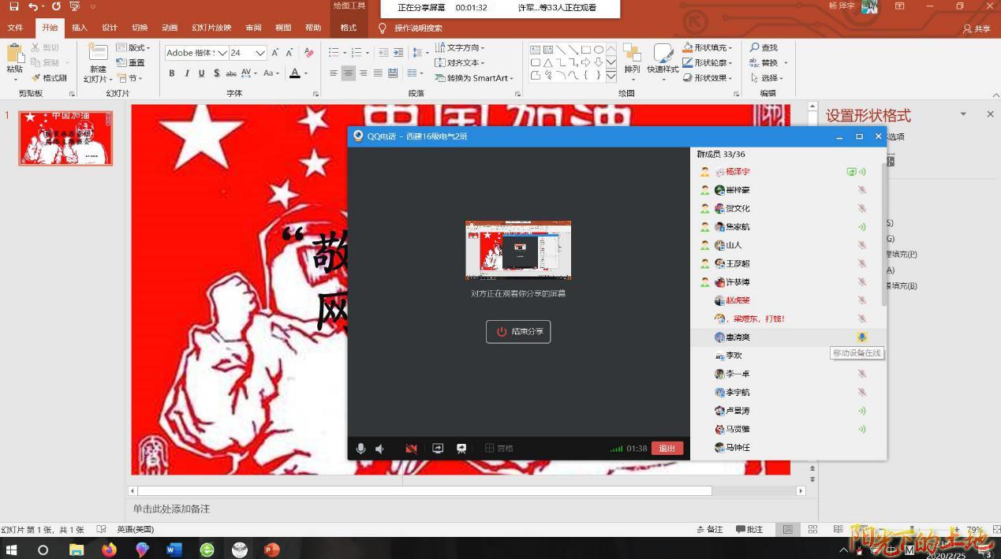Open the font size dropdown
1001x559 pixels.
coord(260,53)
